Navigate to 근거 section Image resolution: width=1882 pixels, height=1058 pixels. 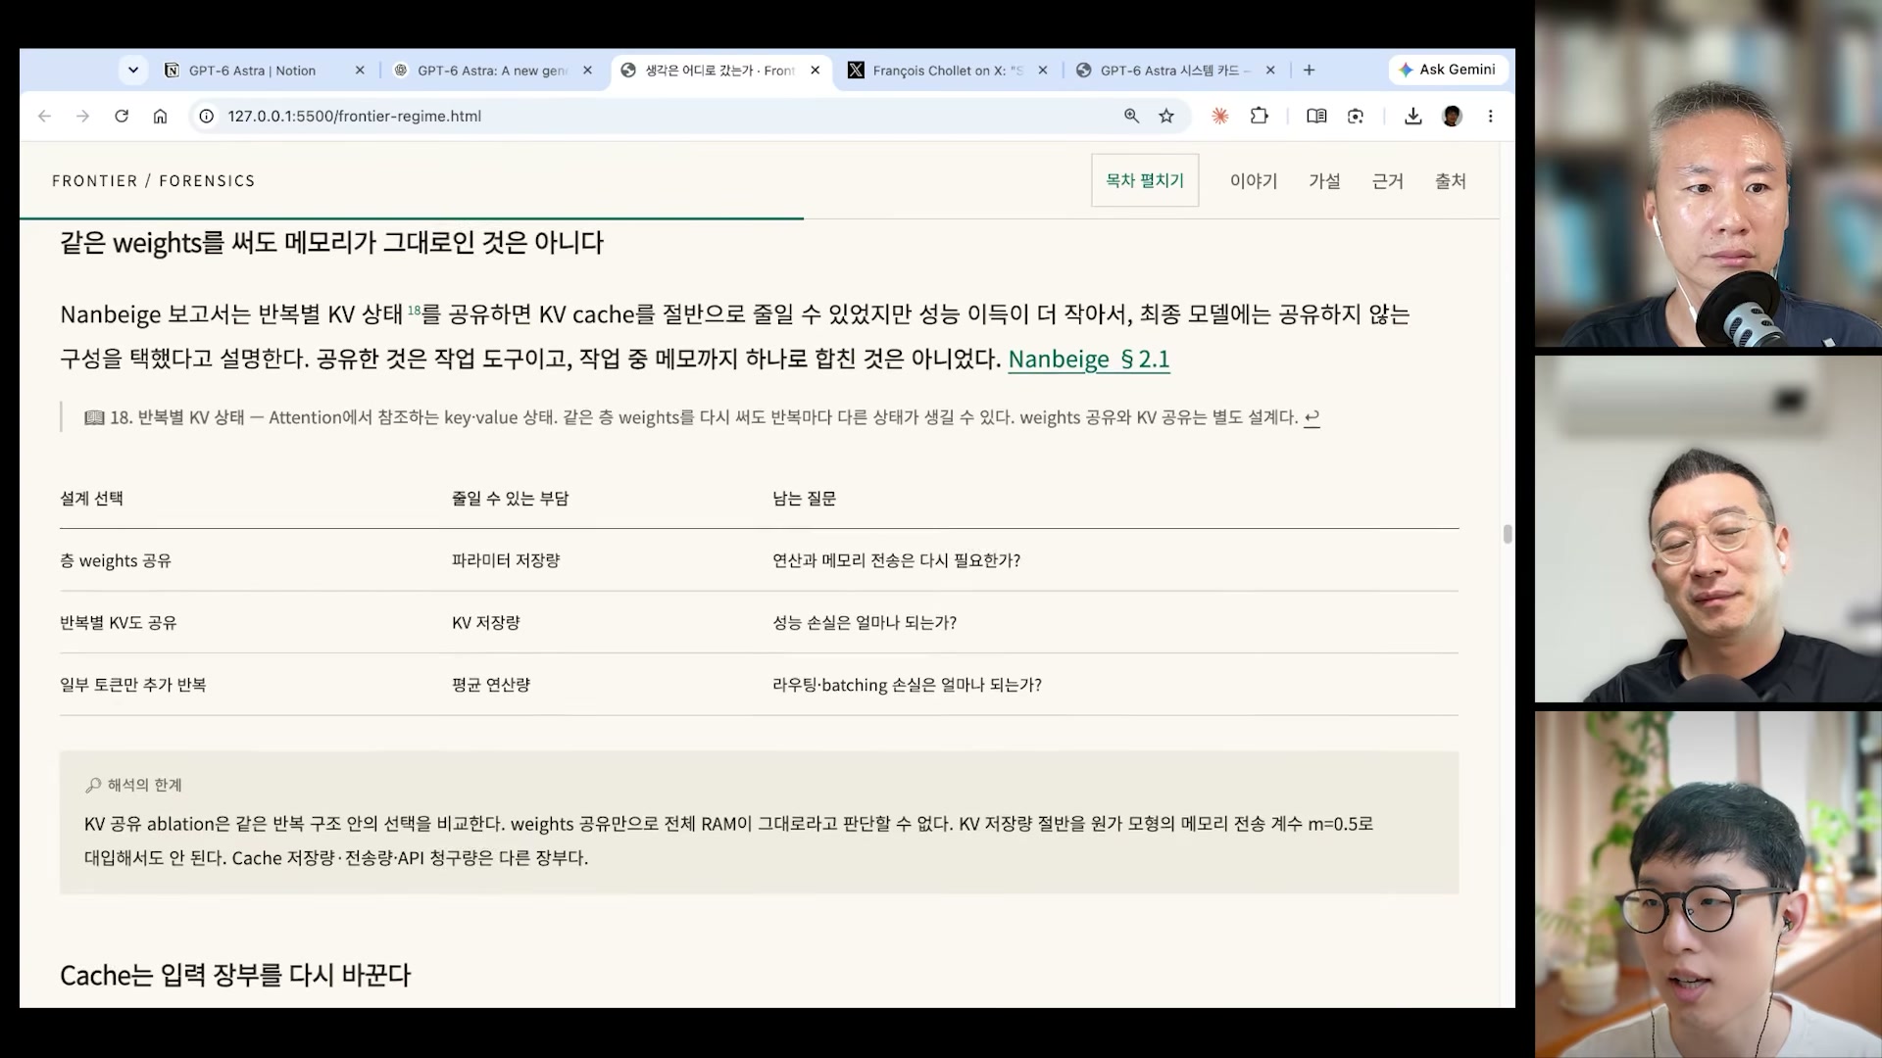[1388, 181]
